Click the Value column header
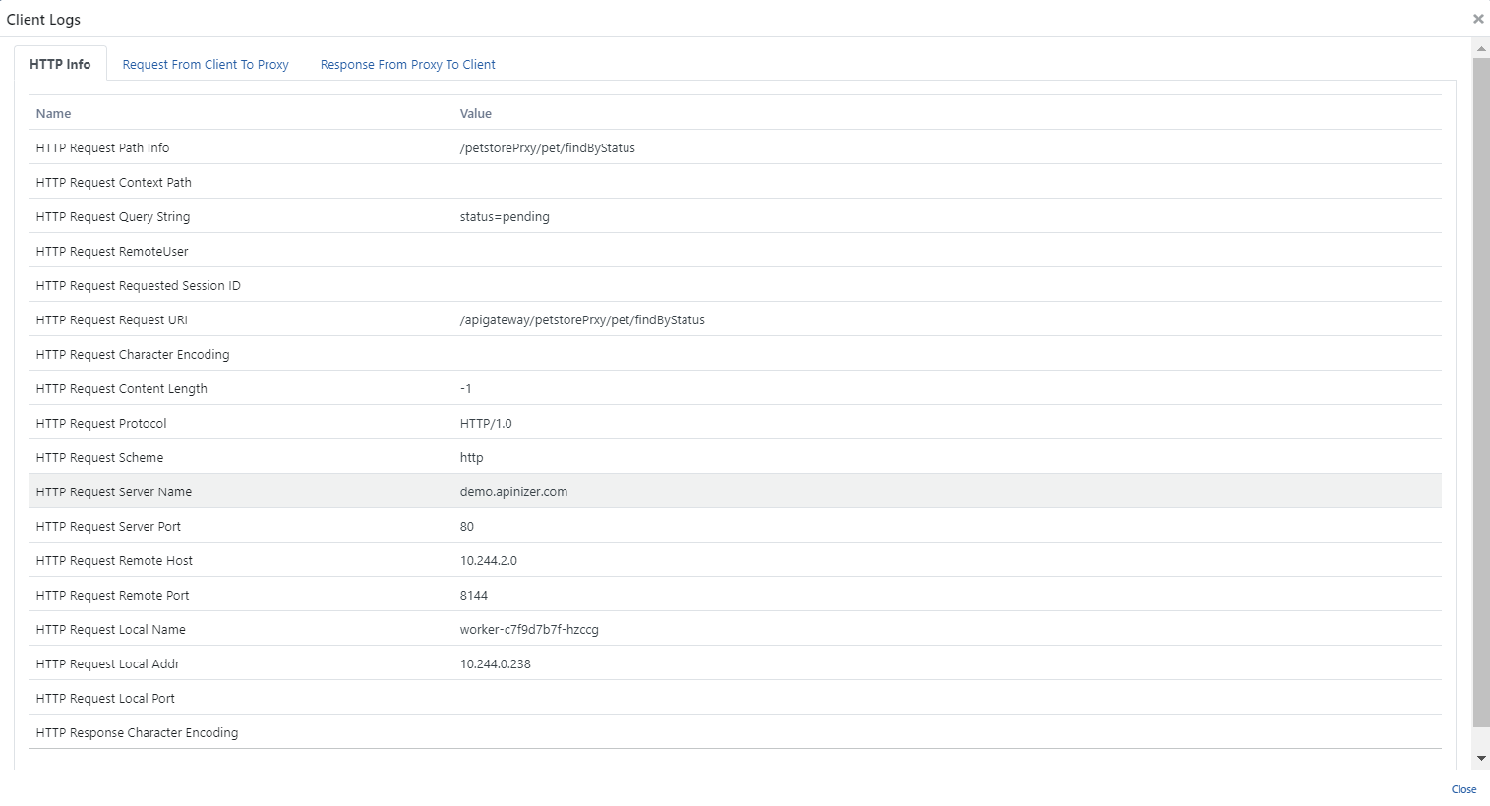Viewport: 1490px width, 806px height. (475, 113)
